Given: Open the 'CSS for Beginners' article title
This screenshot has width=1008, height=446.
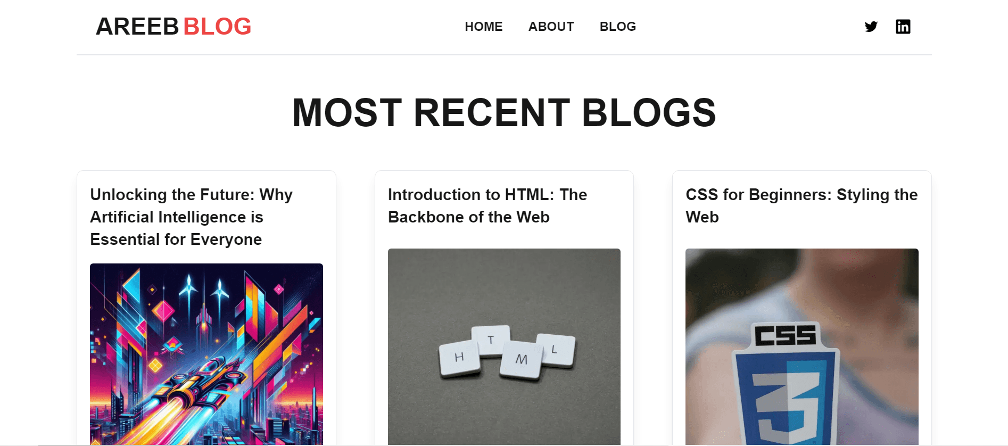Looking at the screenshot, I should (x=801, y=206).
